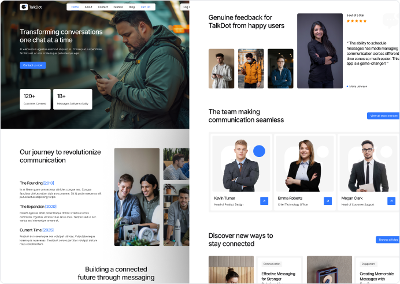Click the Communication blog category tag
This screenshot has height=284, width=400.
click(x=272, y=264)
